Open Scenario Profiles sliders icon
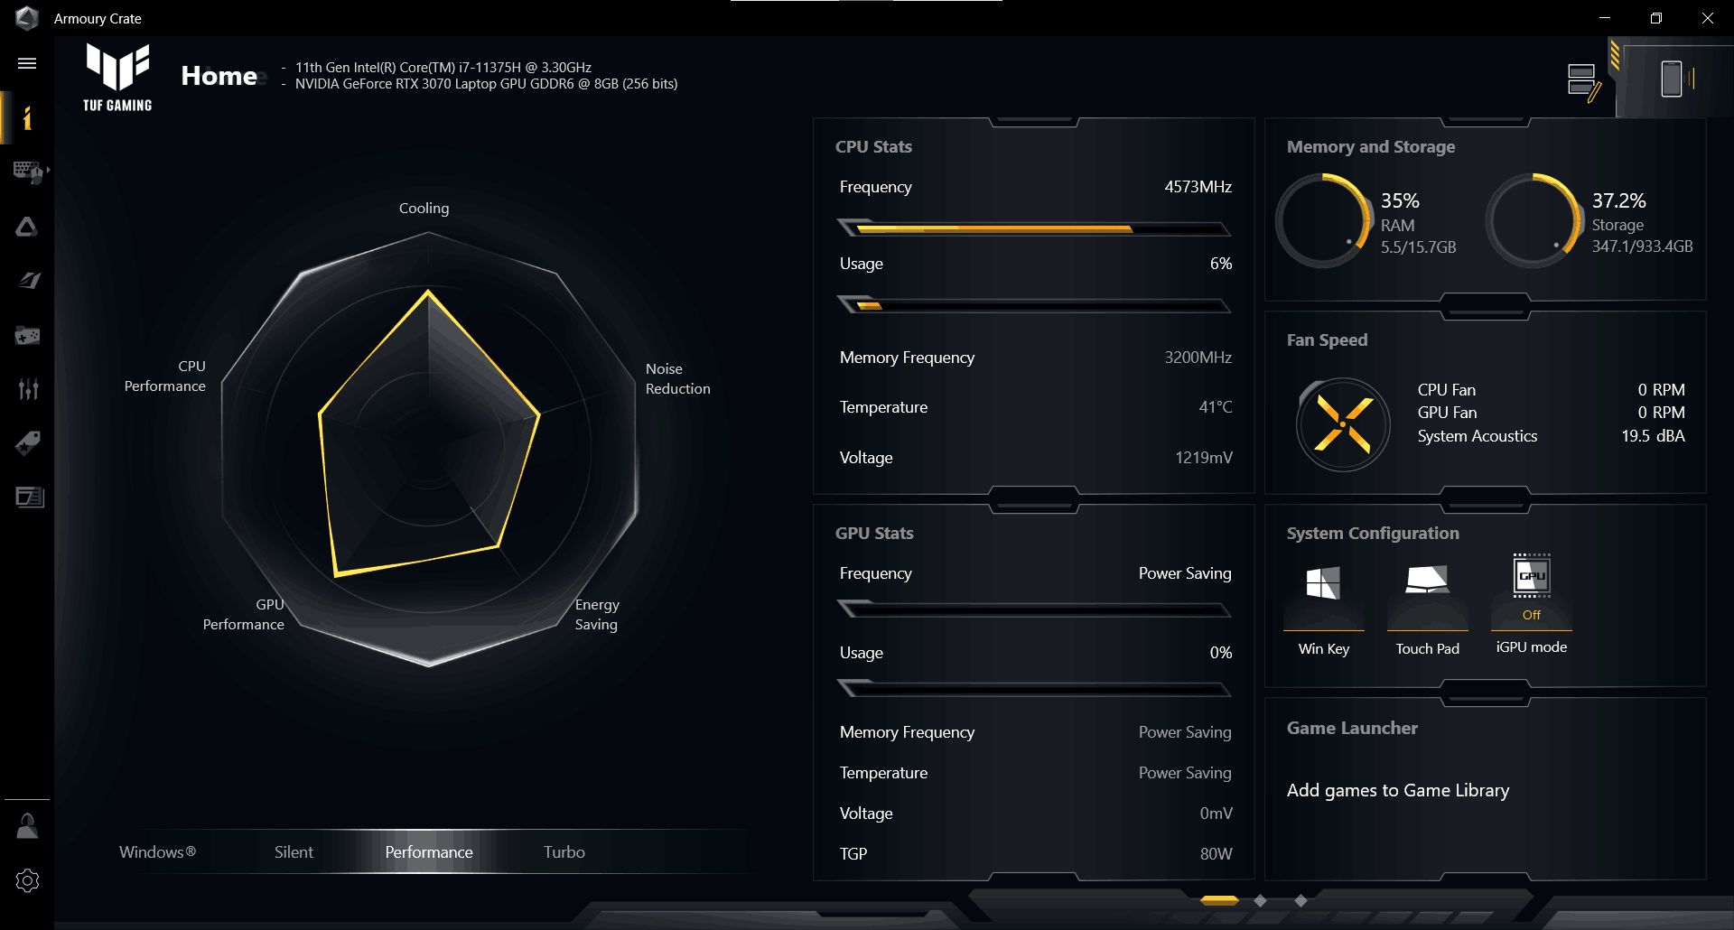 tap(28, 389)
